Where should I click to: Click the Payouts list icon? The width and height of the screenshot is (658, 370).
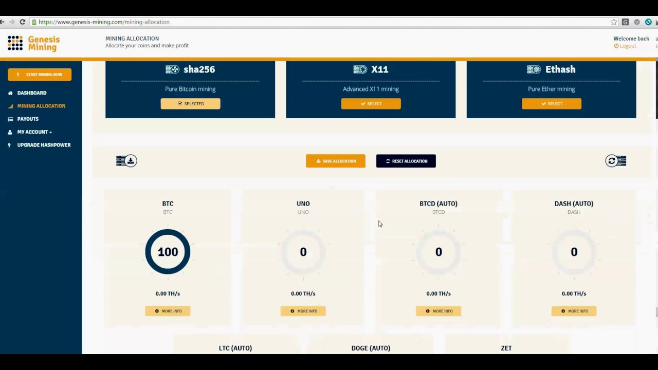[x=10, y=119]
